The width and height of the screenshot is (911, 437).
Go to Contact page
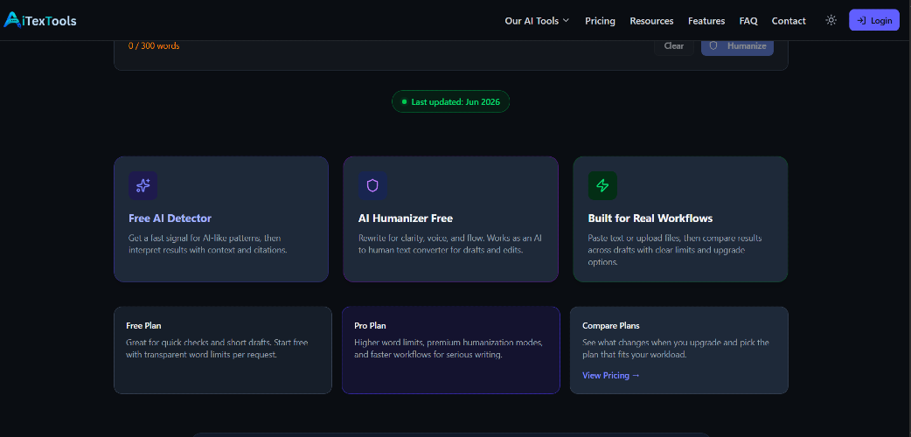tap(789, 21)
